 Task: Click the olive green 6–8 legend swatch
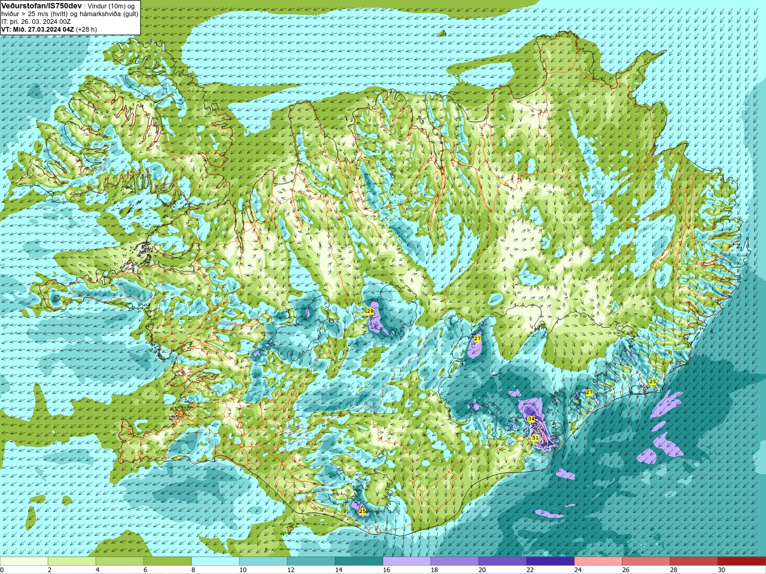coord(168,561)
